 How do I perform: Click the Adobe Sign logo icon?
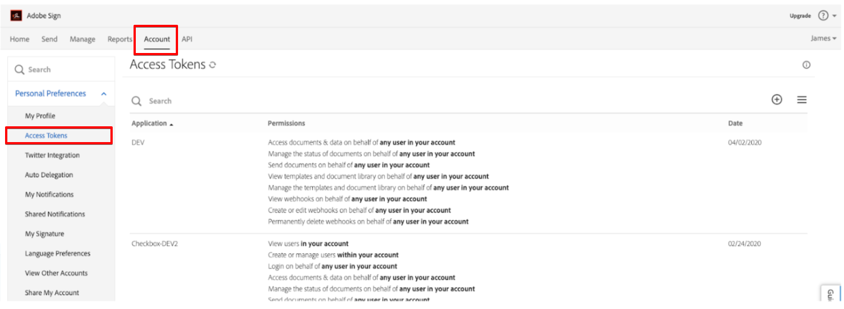[16, 16]
